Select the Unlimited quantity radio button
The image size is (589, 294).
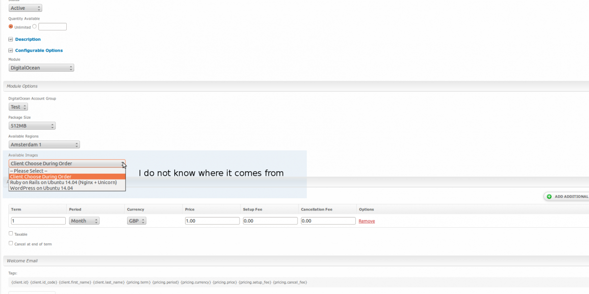coord(11,27)
